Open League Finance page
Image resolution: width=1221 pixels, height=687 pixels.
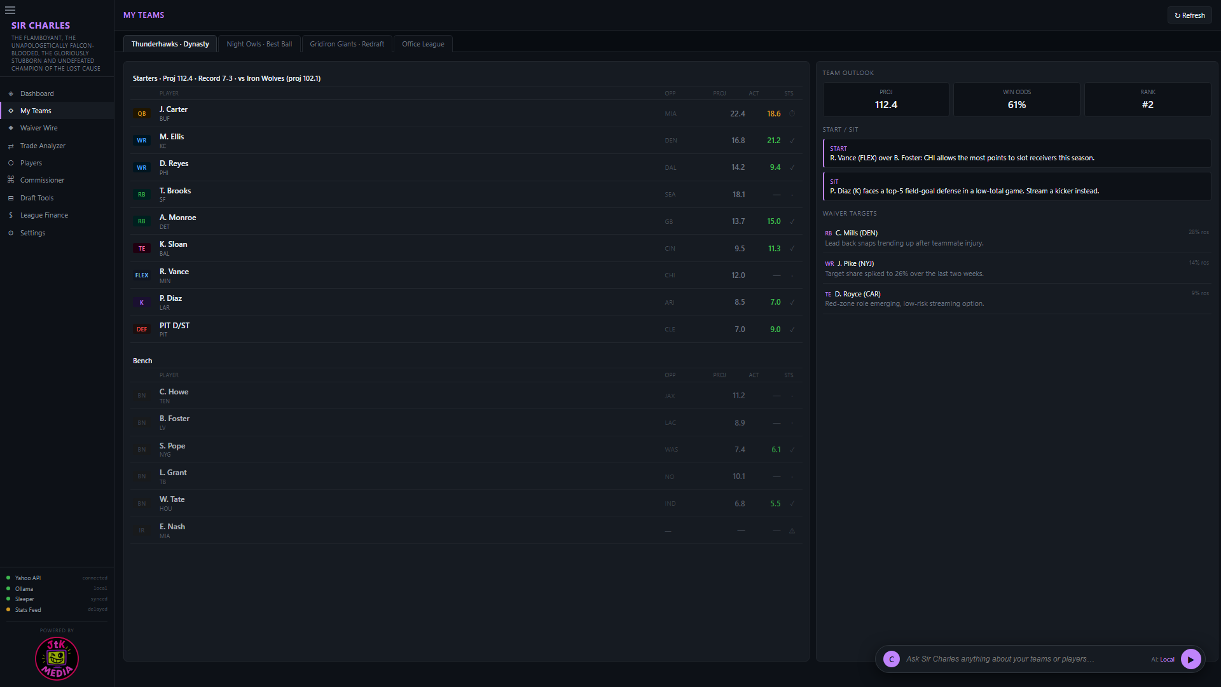click(x=57, y=215)
